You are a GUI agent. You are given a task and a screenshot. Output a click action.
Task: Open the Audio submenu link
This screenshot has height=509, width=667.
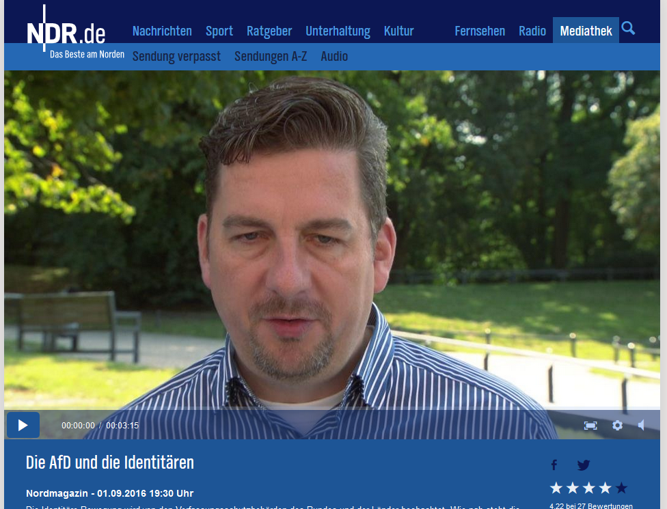pyautogui.click(x=334, y=56)
